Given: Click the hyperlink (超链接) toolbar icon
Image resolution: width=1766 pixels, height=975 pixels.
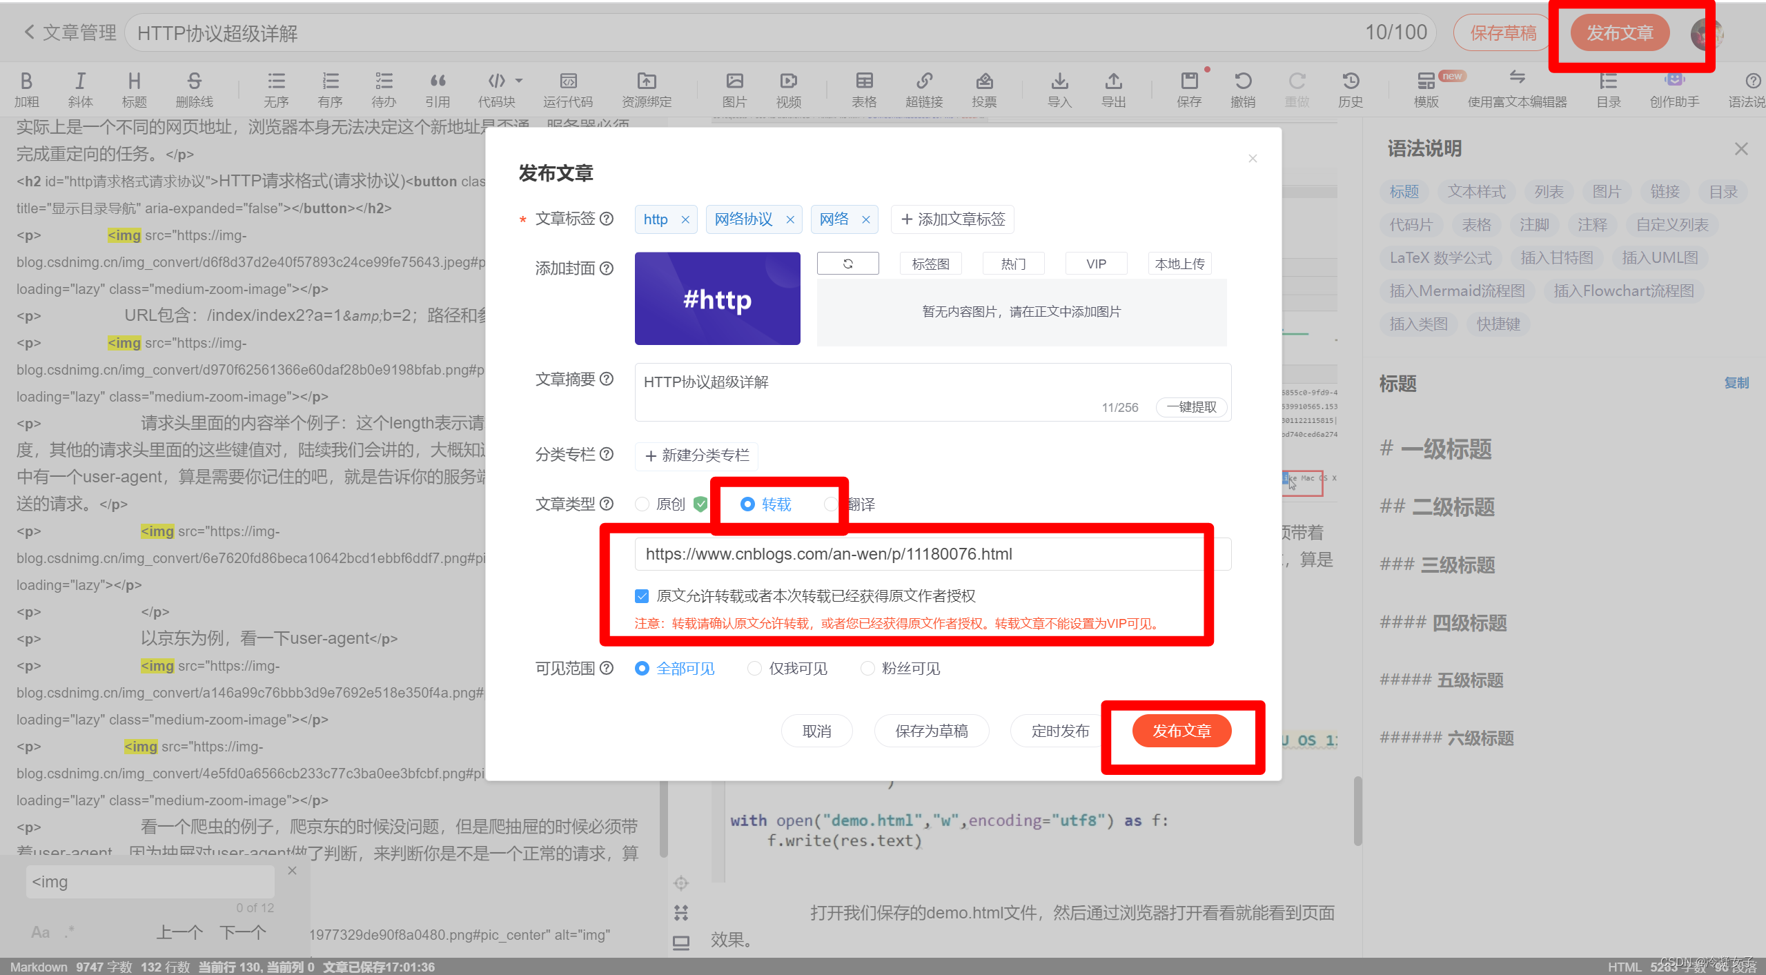Looking at the screenshot, I should [924, 81].
